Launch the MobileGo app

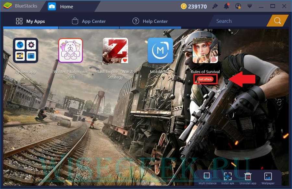(160, 50)
